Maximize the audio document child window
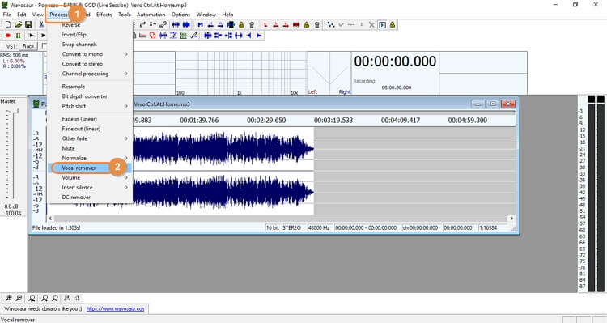The height and width of the screenshot is (323, 607). click(x=493, y=104)
